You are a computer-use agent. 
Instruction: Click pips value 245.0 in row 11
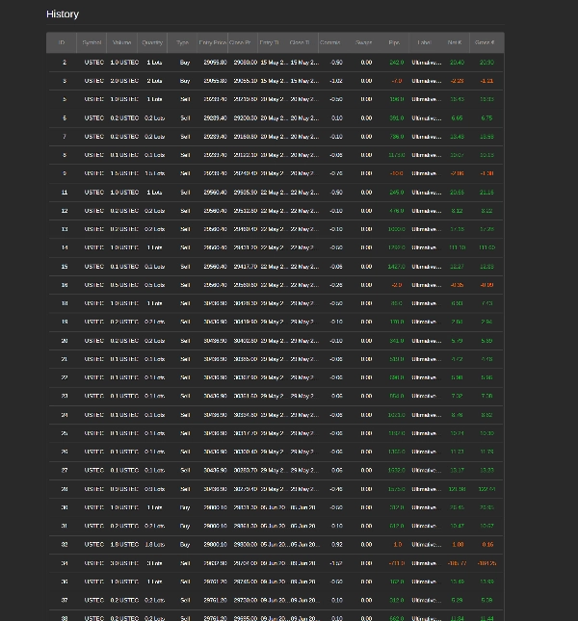tap(397, 193)
